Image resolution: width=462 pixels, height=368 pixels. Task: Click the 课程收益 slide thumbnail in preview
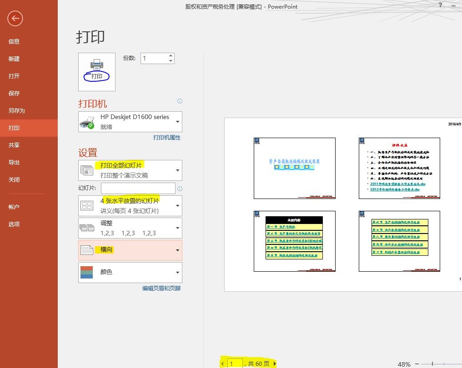click(399, 169)
